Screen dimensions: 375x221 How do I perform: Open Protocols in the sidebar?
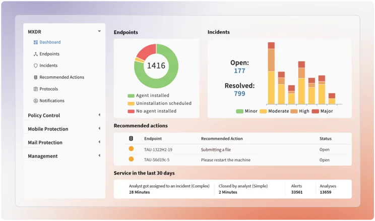click(49, 89)
